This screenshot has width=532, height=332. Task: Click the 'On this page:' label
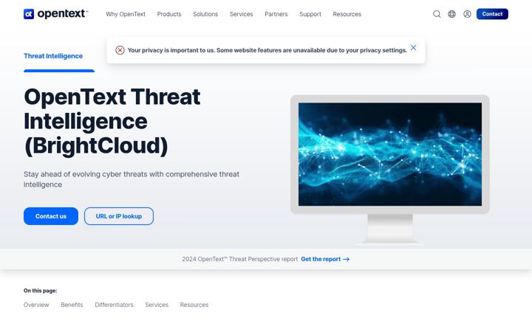click(x=41, y=291)
